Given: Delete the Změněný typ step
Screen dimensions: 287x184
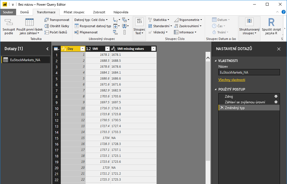Looking at the screenshot, I should pos(222,108).
